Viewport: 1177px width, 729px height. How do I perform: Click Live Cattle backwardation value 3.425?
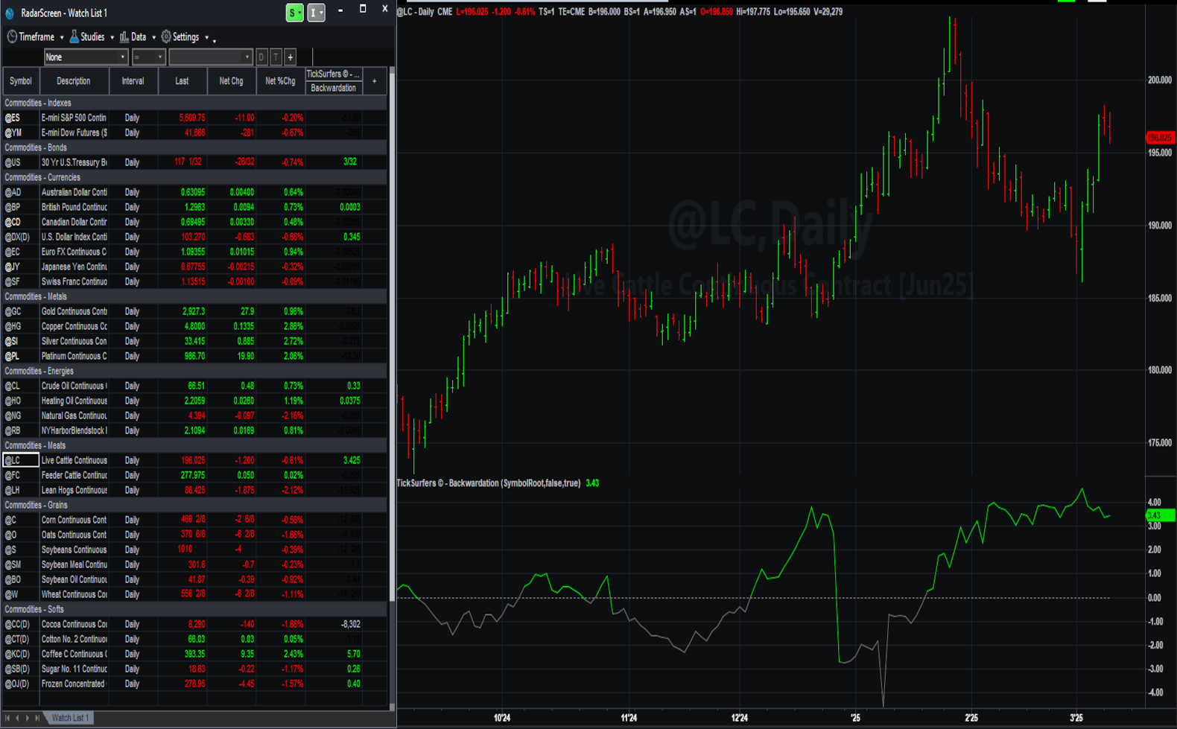click(352, 460)
